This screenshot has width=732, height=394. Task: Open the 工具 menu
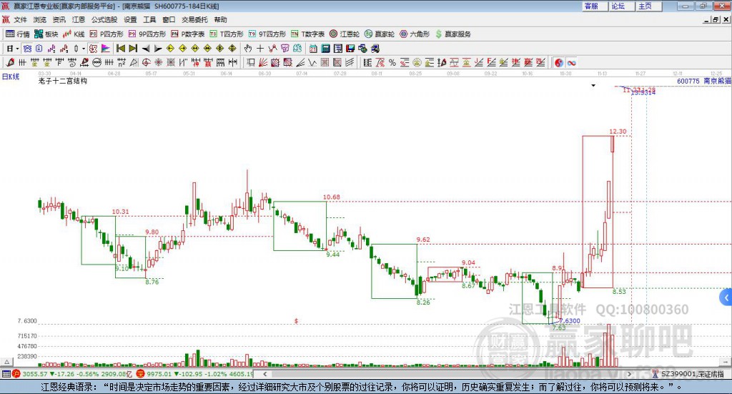(149, 19)
